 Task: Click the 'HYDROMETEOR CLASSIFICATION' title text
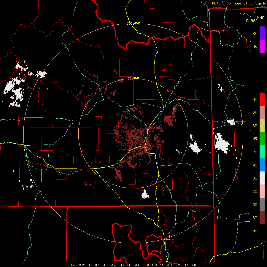(x=104, y=265)
